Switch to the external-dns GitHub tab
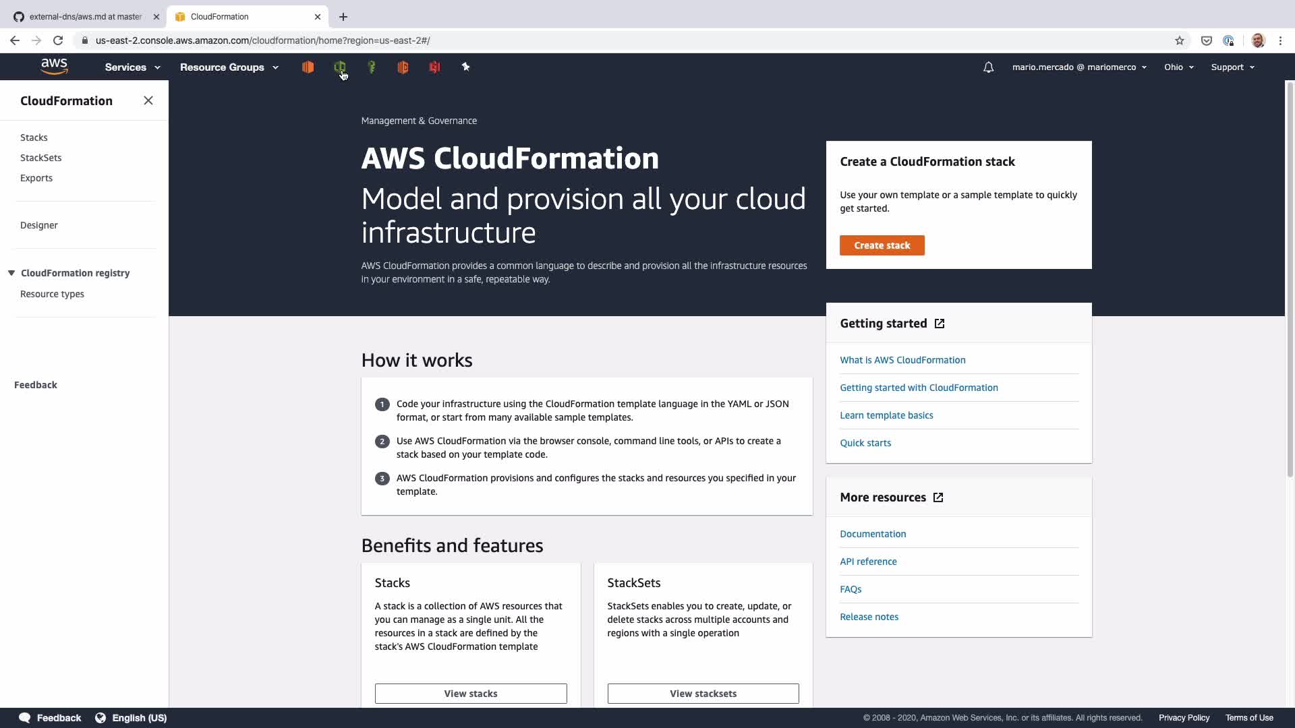 [86, 16]
